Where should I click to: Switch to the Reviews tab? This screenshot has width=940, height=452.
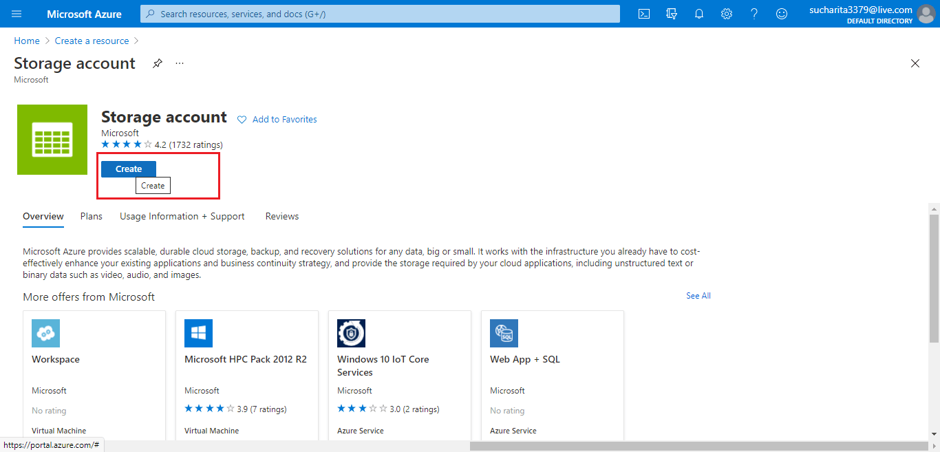[x=282, y=216]
